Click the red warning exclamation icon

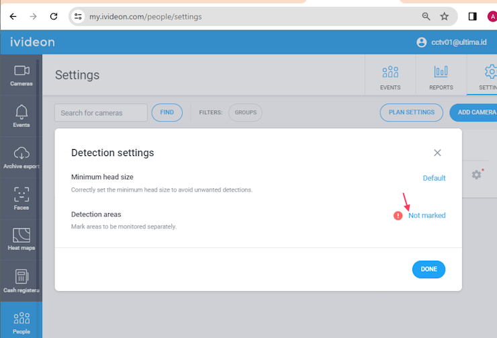398,216
